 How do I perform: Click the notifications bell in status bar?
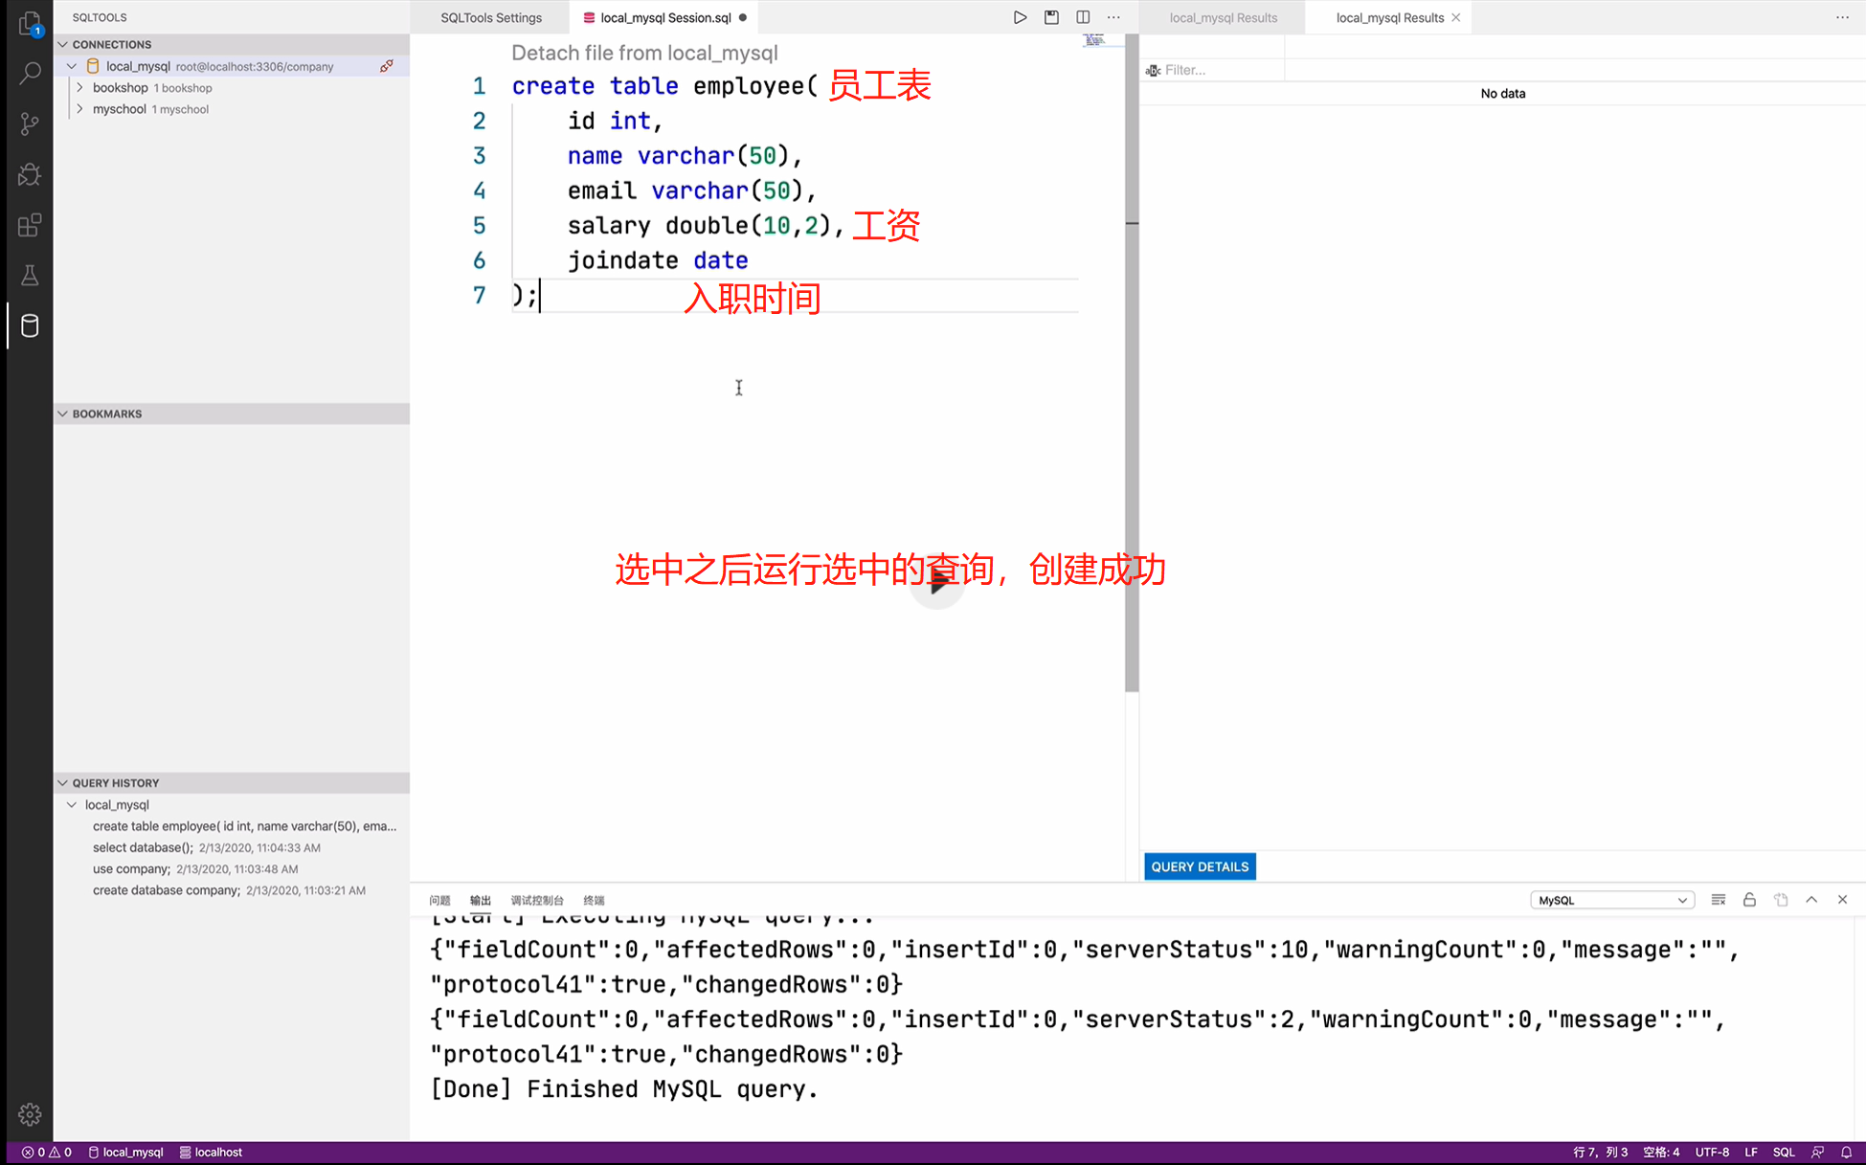tap(1846, 1153)
